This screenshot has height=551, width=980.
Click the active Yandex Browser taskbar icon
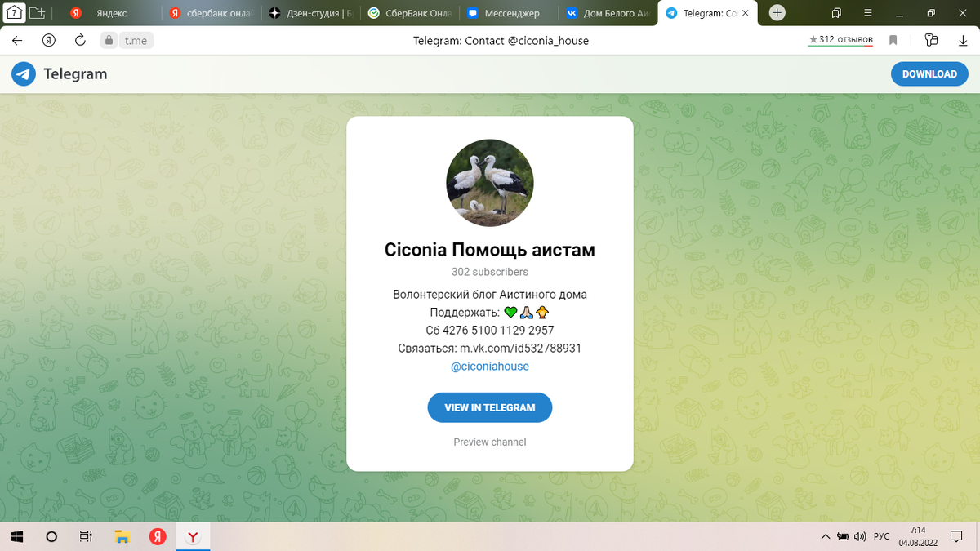194,536
